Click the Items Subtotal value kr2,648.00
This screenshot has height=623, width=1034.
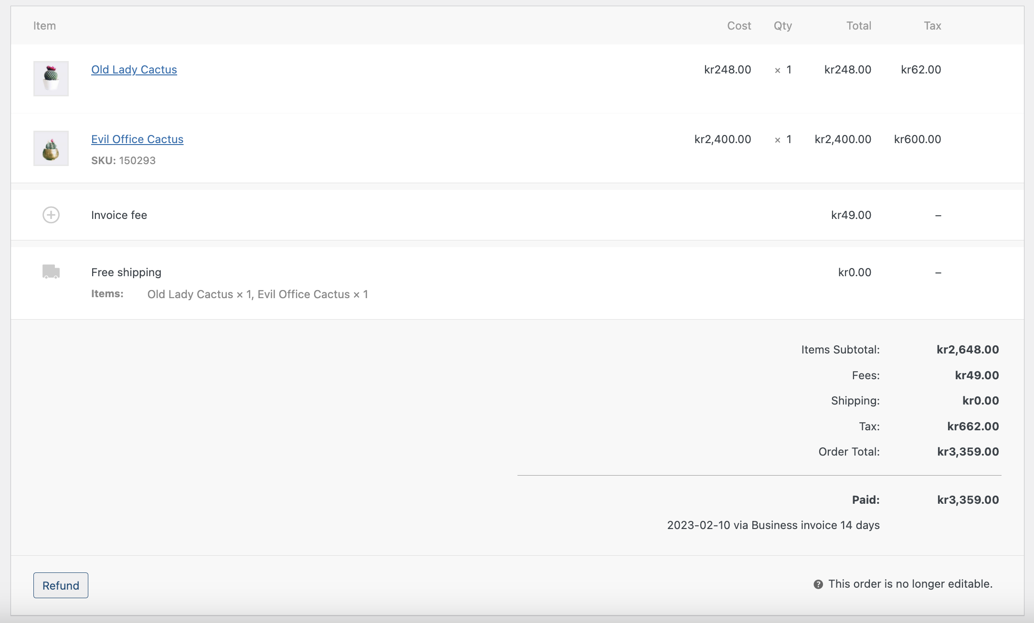click(x=968, y=350)
